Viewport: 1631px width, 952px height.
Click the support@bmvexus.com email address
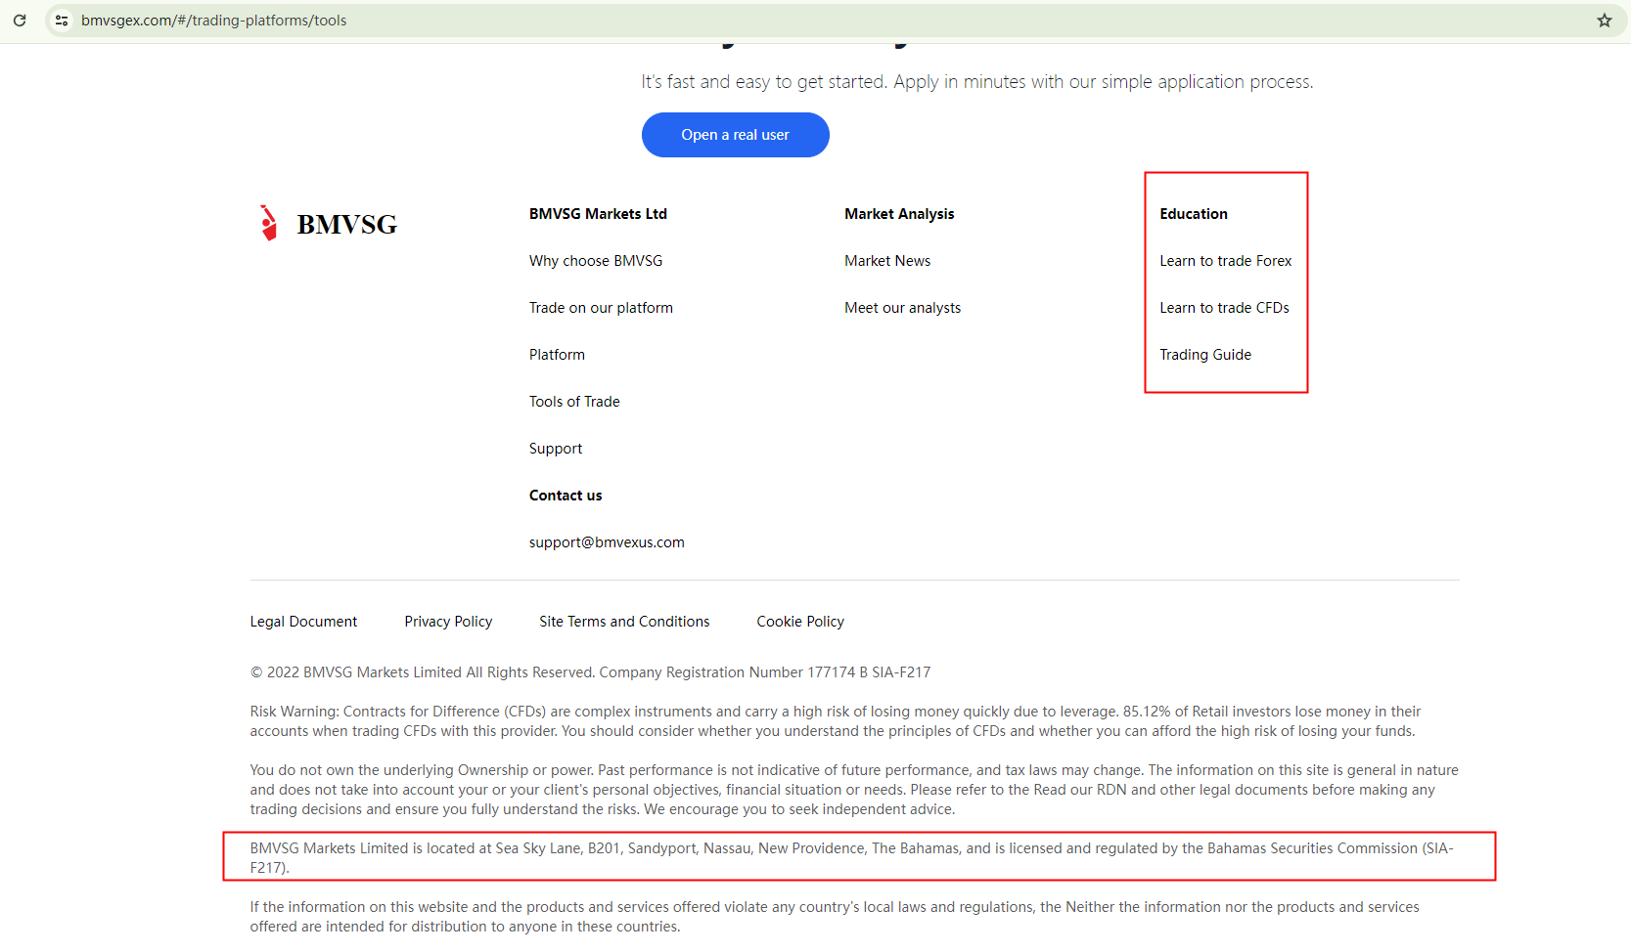tap(607, 542)
